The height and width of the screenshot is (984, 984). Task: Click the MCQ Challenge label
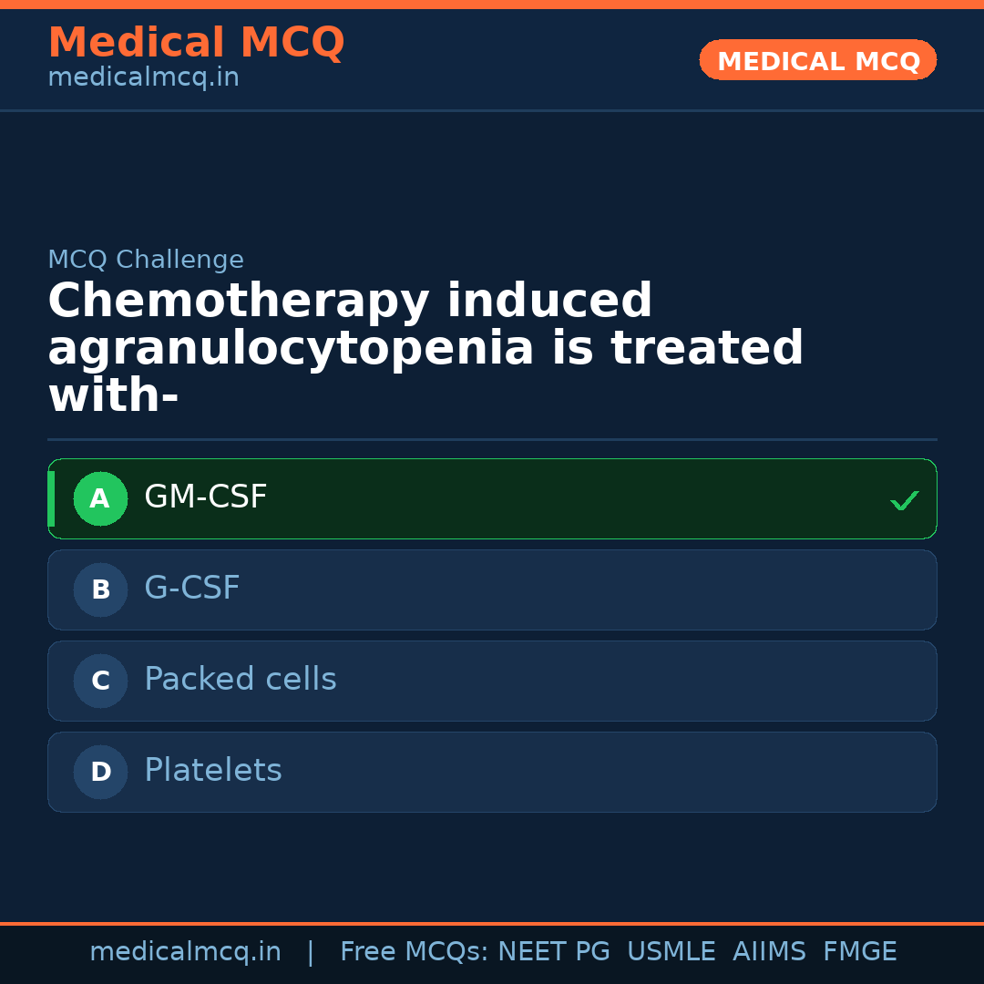coord(146,260)
